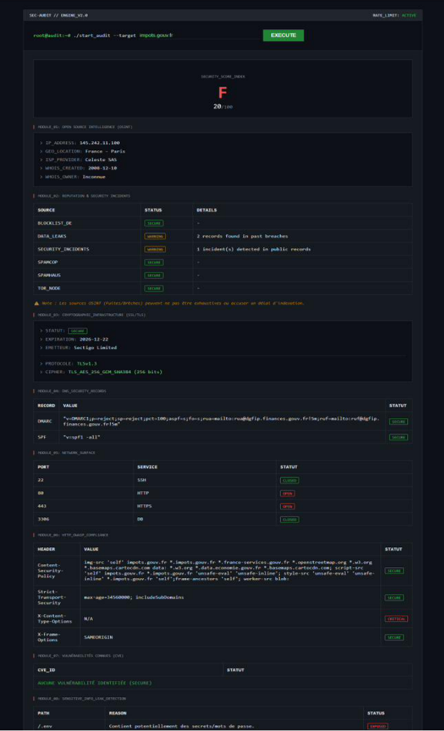This screenshot has height=731, width=444.
Task: Click the WARNING badge in SECURITY_INCIDENTS row
Action: [x=155, y=249]
